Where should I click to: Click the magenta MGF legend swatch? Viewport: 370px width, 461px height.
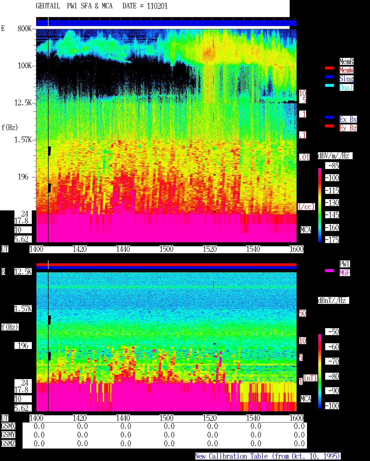point(330,271)
